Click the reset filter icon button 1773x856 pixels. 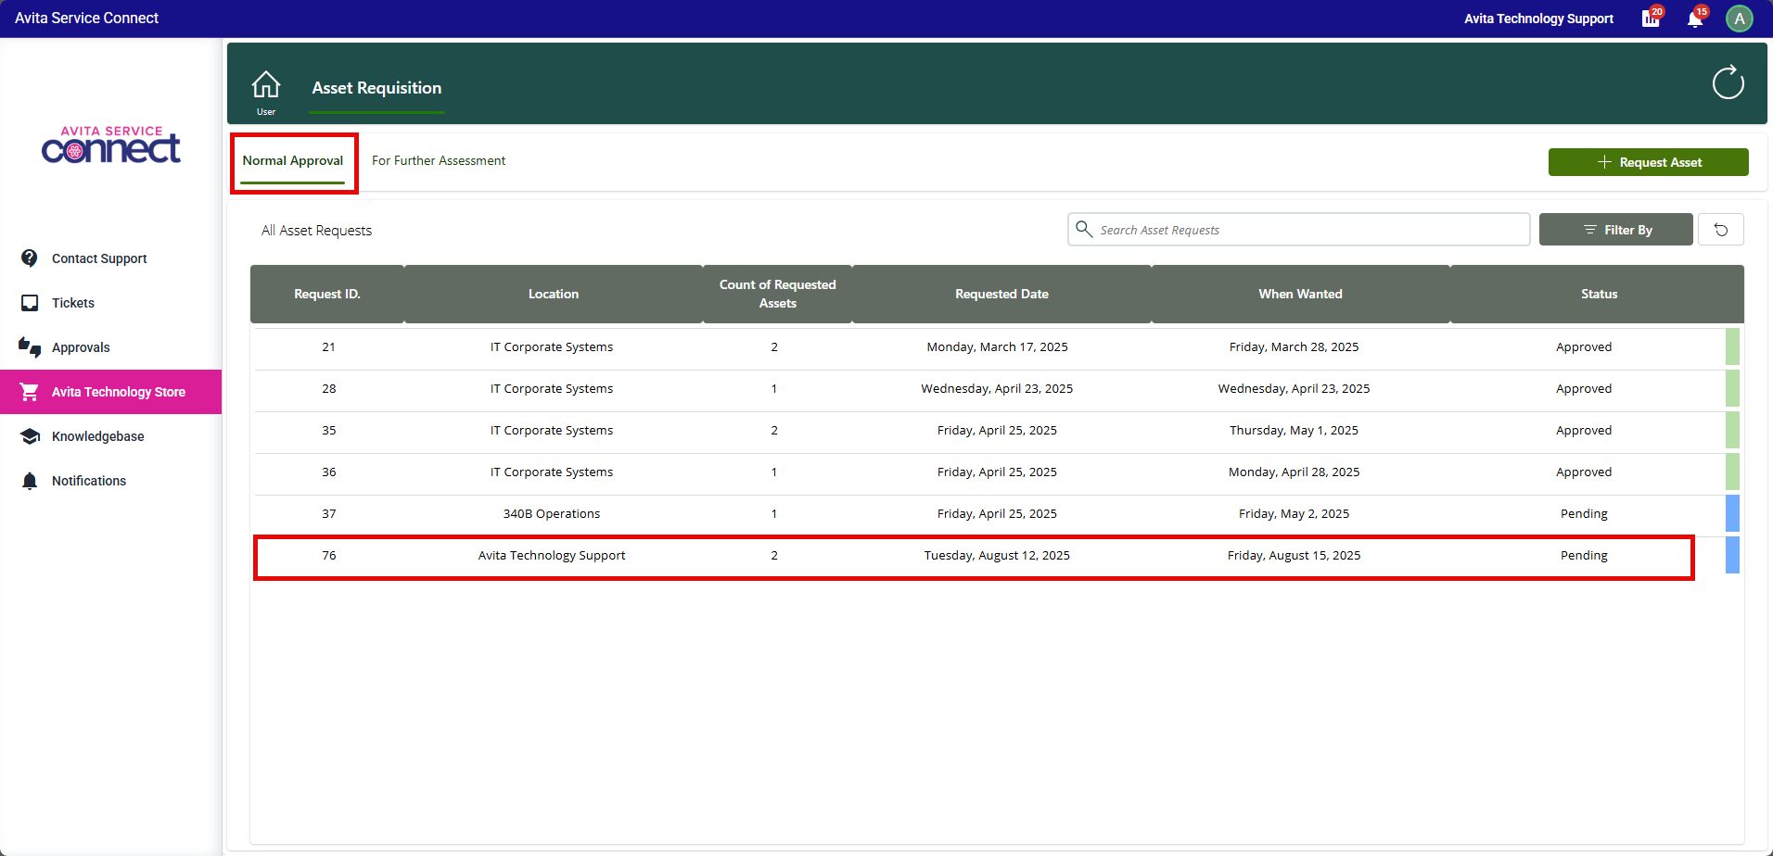tap(1721, 230)
